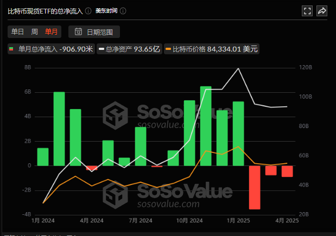
Task: Click the tallest green inflow bar
Action: 206,126
